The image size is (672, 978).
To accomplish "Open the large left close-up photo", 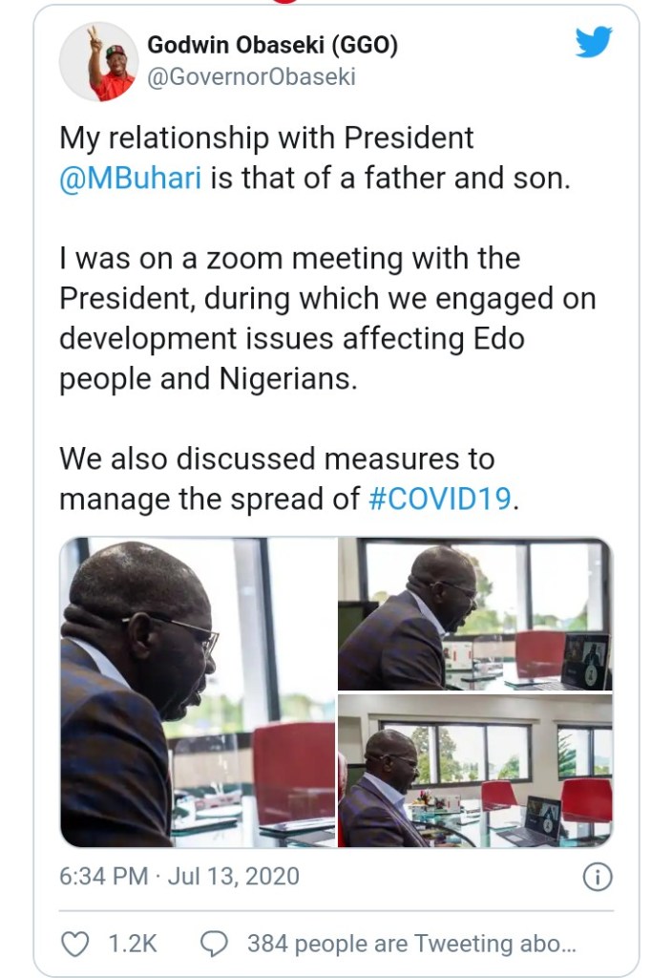I will (x=198, y=691).
